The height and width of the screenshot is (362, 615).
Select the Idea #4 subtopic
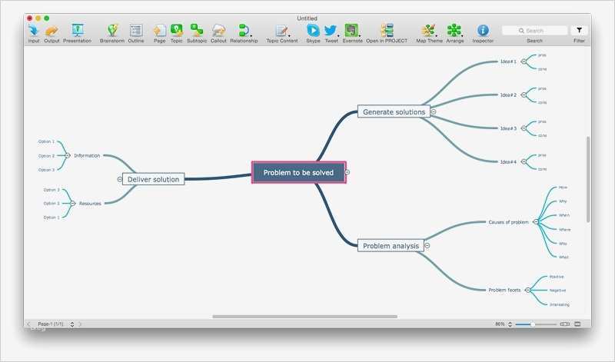click(x=508, y=161)
